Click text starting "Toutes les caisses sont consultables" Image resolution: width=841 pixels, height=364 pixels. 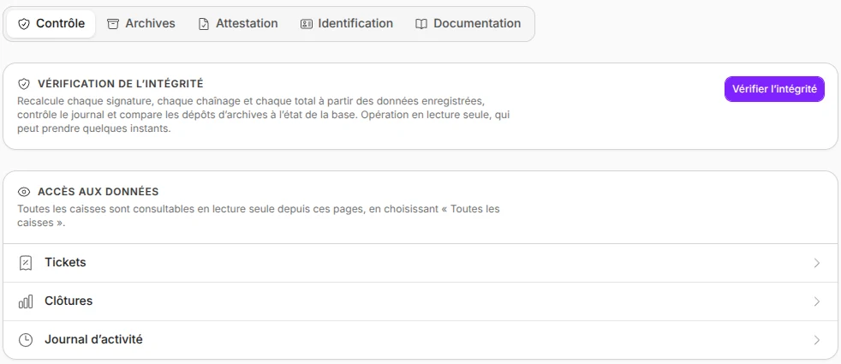coord(259,216)
